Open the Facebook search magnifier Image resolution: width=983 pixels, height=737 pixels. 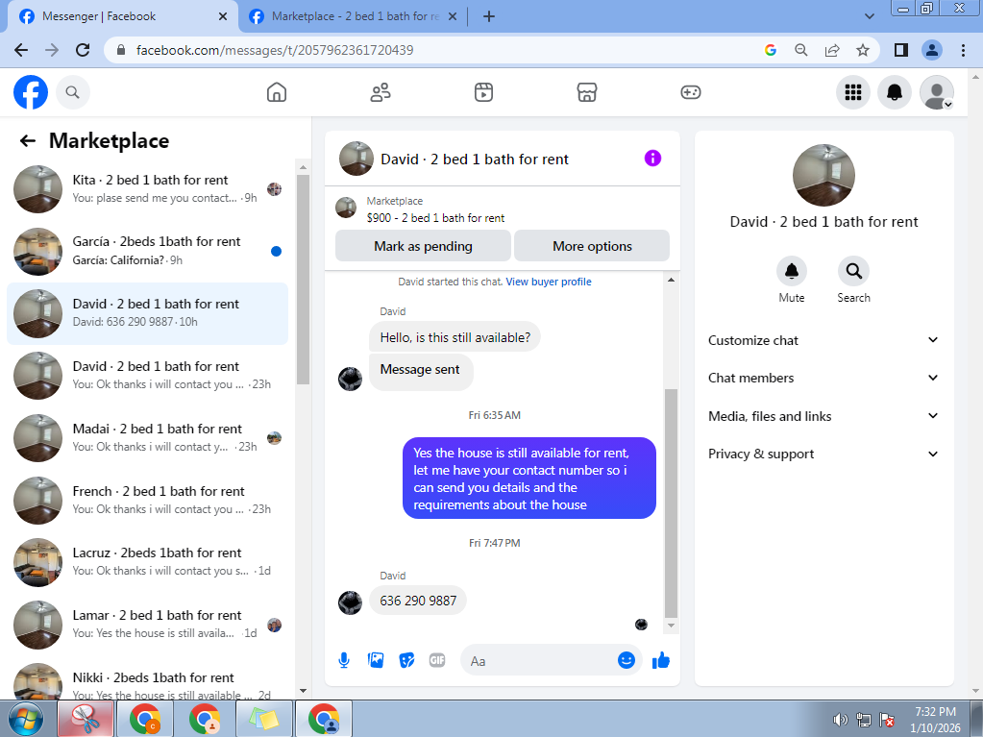coord(73,93)
